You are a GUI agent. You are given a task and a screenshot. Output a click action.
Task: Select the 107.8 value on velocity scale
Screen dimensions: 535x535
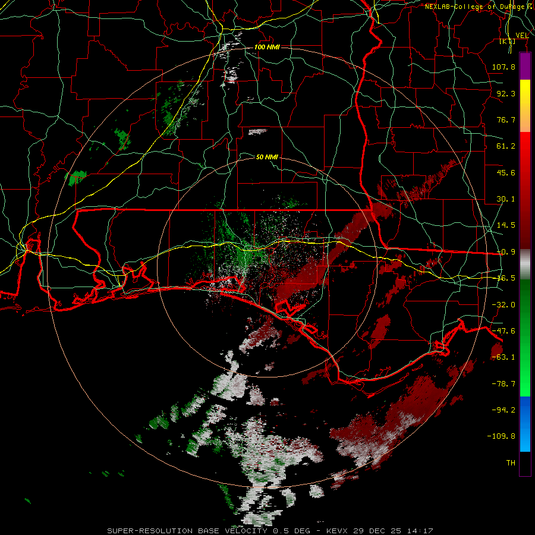point(503,67)
